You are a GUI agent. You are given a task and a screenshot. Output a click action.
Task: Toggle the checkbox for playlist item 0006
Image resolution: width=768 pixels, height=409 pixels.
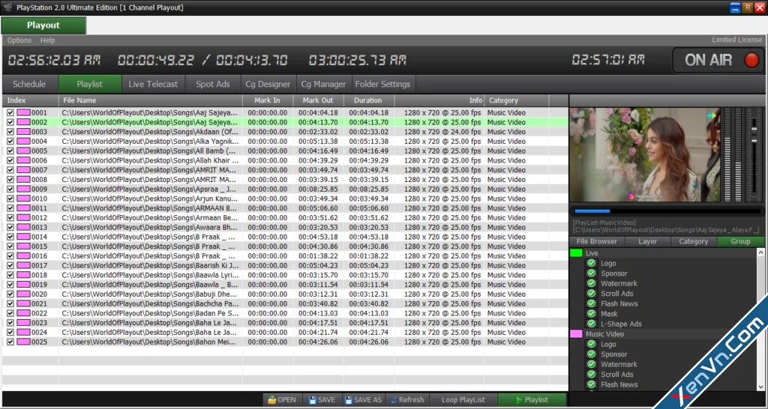pyautogui.click(x=10, y=160)
